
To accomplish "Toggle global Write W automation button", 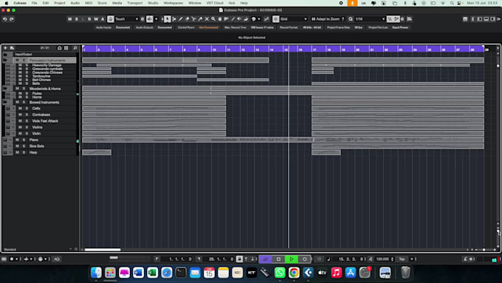I will point(96,19).
